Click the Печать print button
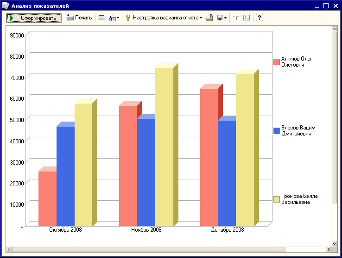The width and height of the screenshot is (342, 258). [79, 18]
